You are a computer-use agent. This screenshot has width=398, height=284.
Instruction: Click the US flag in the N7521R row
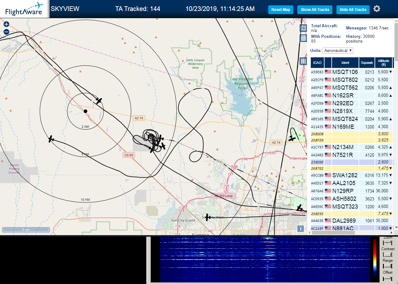pyautogui.click(x=328, y=155)
